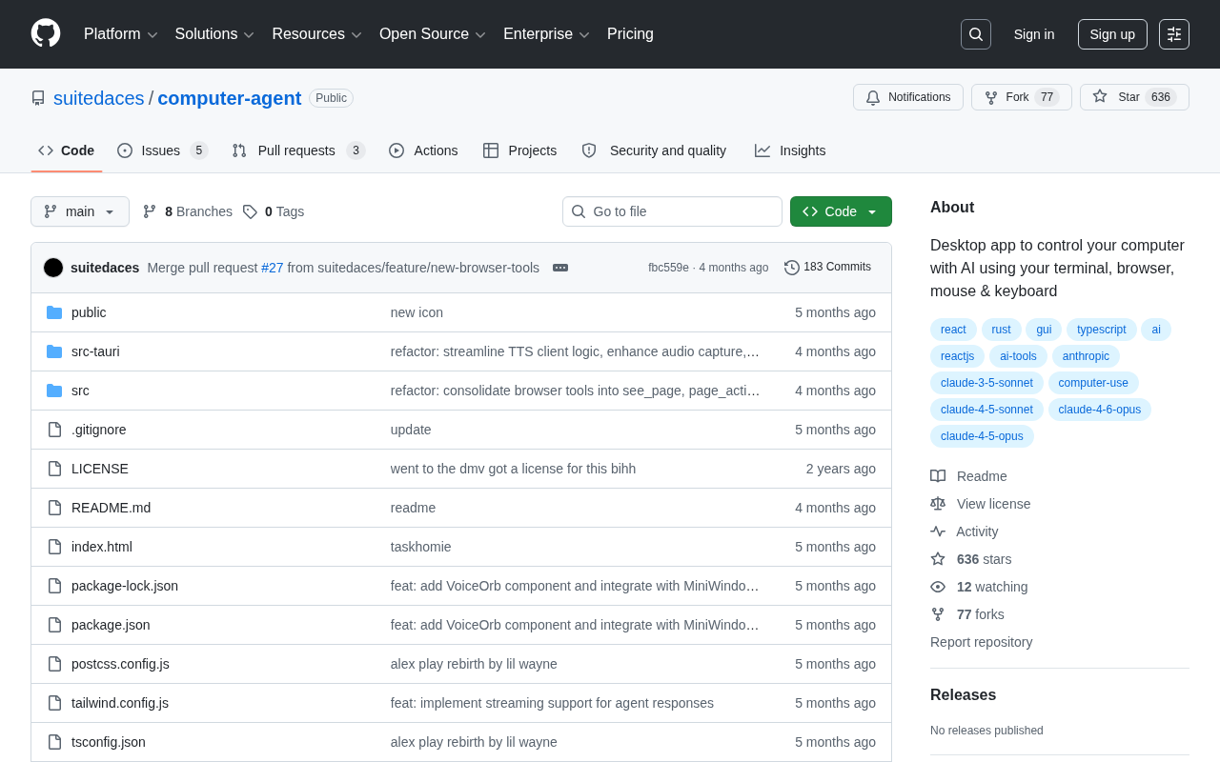
Task: Switch to the Issues tab
Action: point(163,150)
